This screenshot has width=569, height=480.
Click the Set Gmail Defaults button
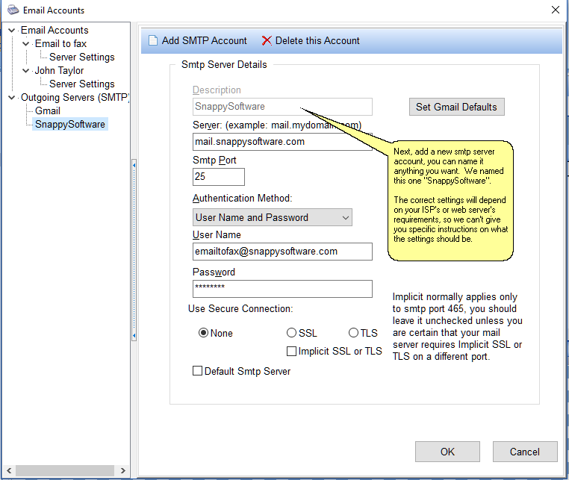point(456,107)
